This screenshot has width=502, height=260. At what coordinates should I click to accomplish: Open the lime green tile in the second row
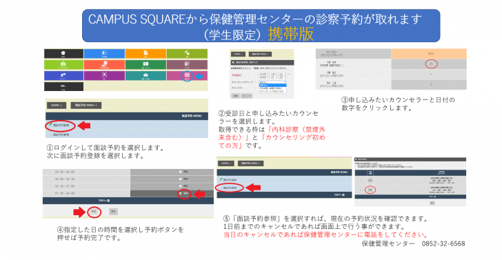pyautogui.click(x=63, y=64)
